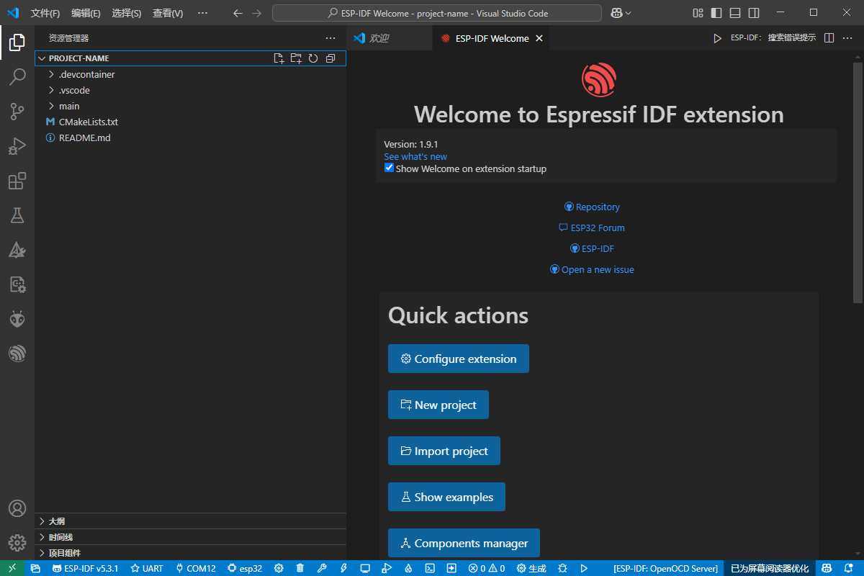Image resolution: width=864 pixels, height=576 pixels.
Task: Click COM12 port in status bar
Action: (196, 568)
